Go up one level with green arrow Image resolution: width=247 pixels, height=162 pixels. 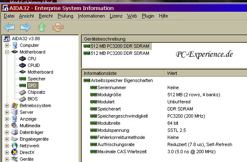pyautogui.click(x=42, y=27)
